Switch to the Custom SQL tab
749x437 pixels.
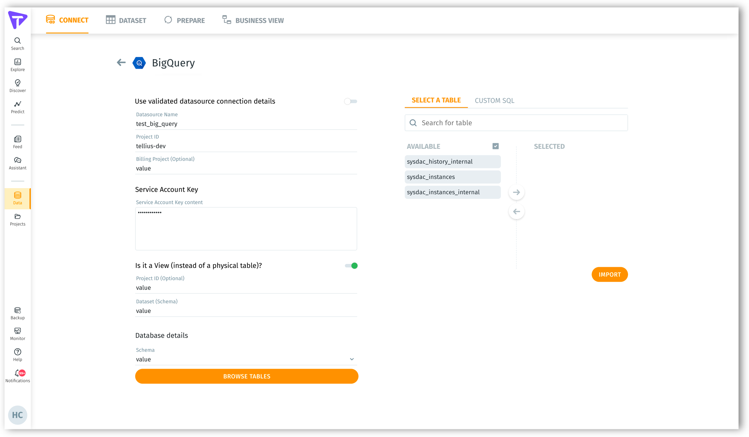494,101
